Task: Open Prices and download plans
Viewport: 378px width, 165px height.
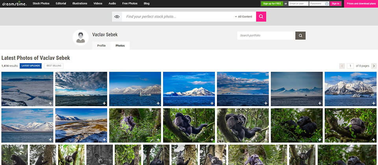Action: 361,4
